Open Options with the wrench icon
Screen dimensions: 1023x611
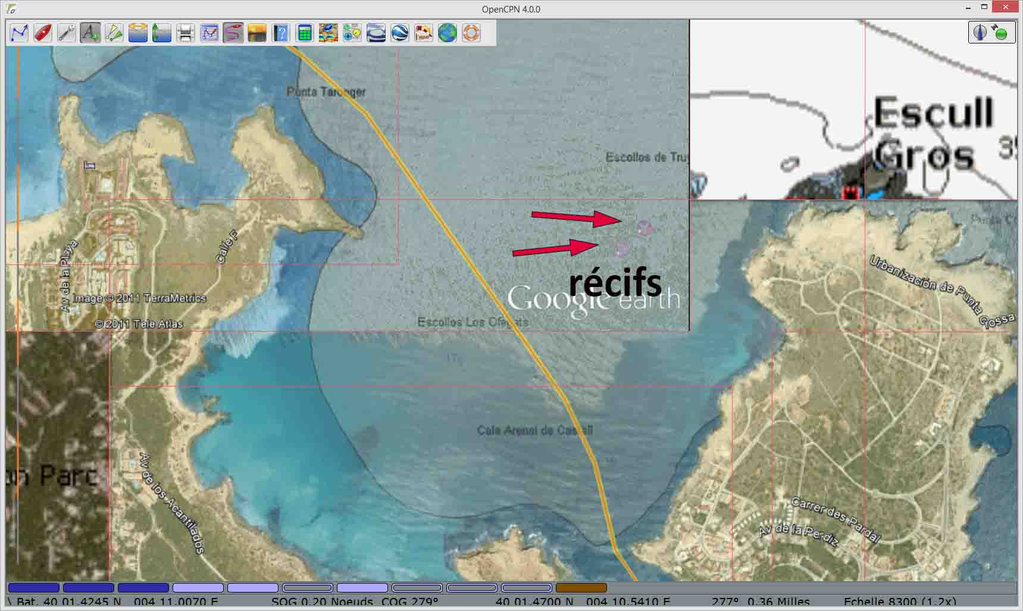[x=67, y=33]
